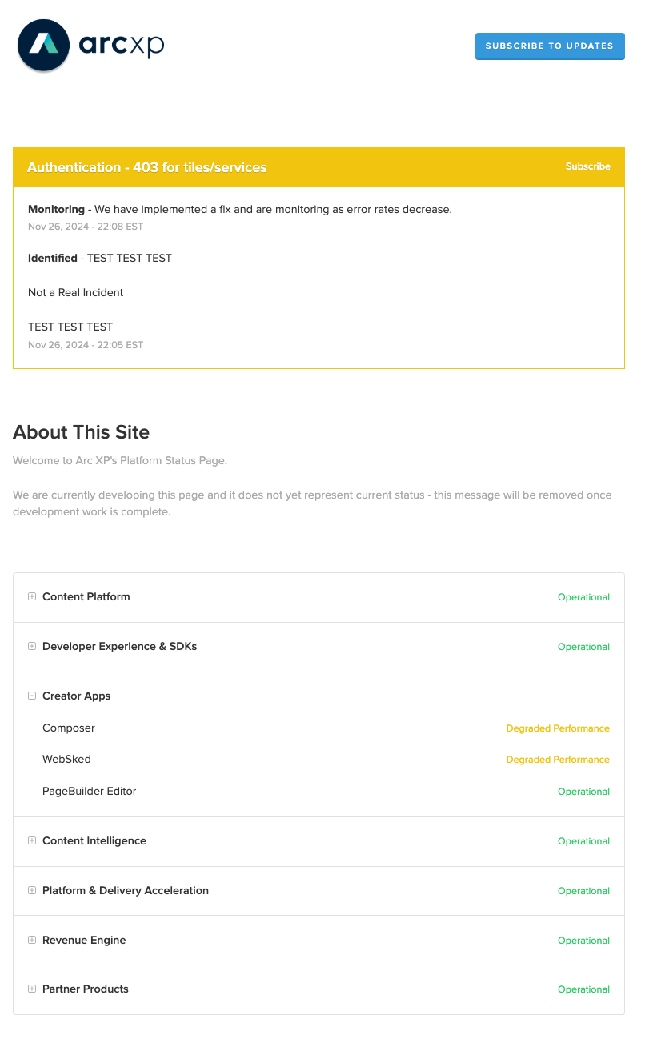Expand the Content Intelligence plus icon
The width and height of the screenshot is (649, 1039).
pyautogui.click(x=32, y=840)
